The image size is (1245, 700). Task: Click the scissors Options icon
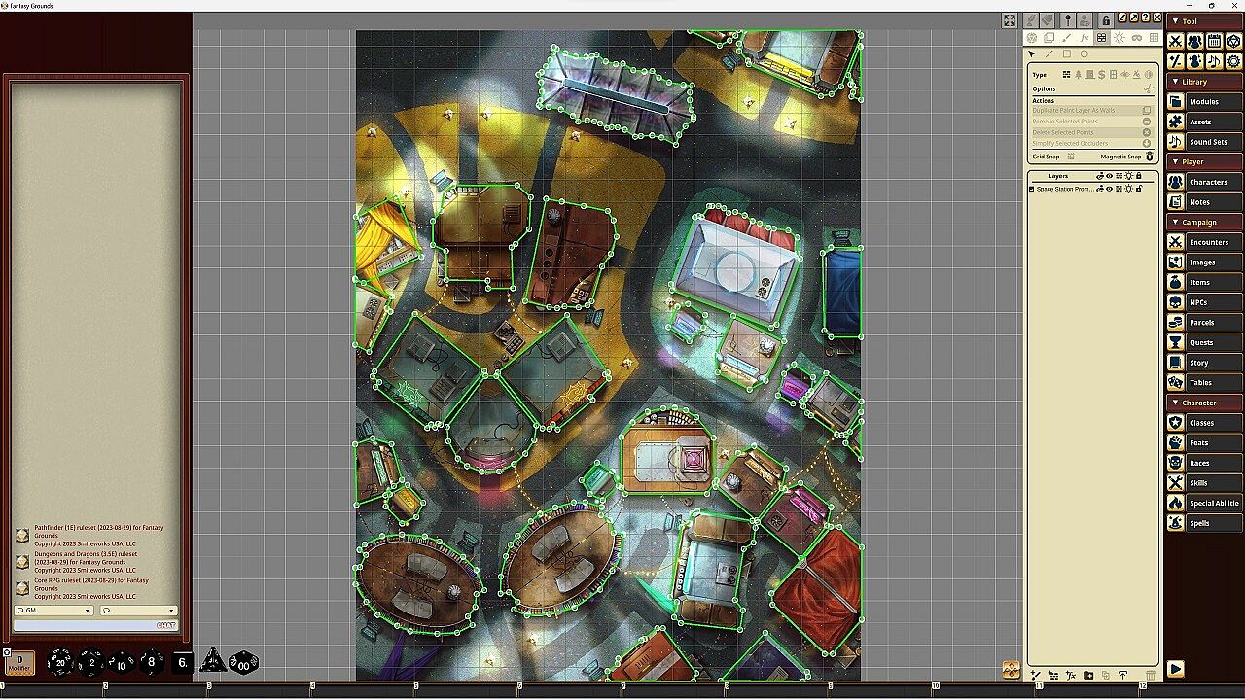(1148, 88)
